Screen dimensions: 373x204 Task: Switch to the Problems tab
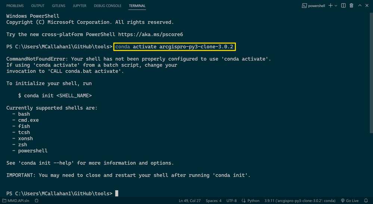[x=15, y=6]
